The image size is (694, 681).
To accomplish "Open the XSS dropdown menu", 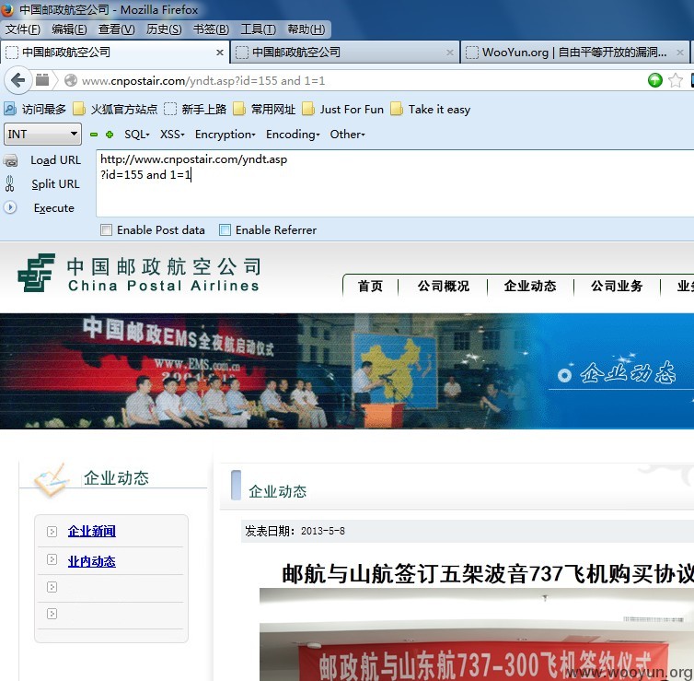I will tap(172, 135).
